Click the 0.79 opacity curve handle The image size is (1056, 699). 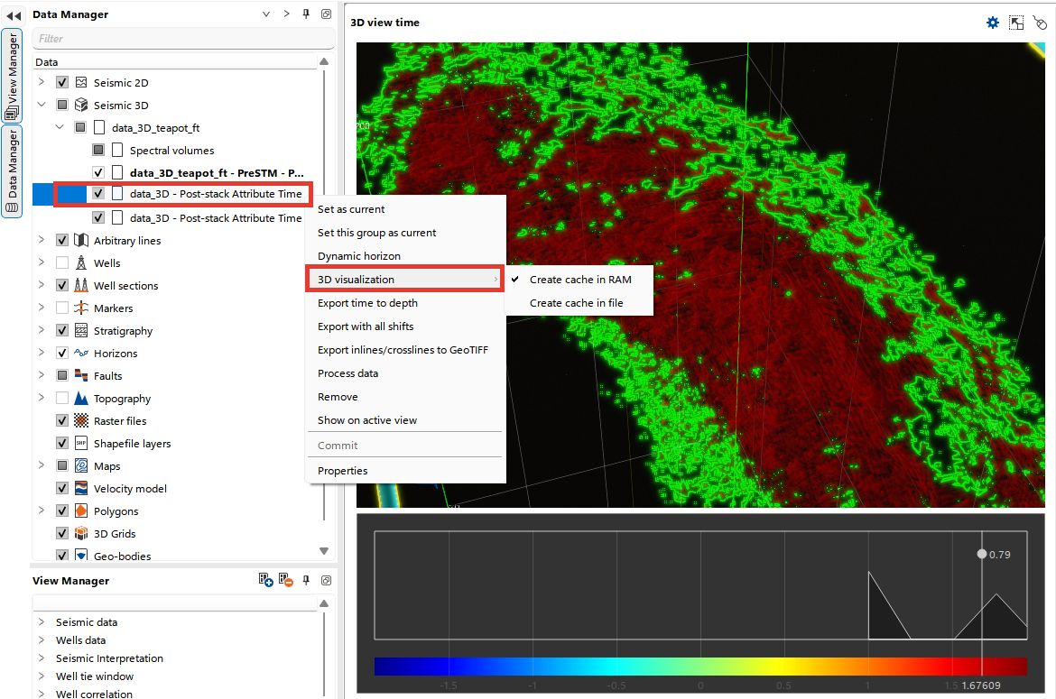(x=982, y=554)
